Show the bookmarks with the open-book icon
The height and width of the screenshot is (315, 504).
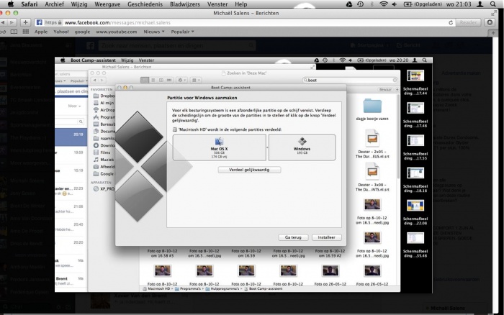tap(14, 32)
